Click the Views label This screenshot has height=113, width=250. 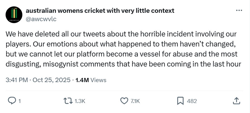click(99, 80)
